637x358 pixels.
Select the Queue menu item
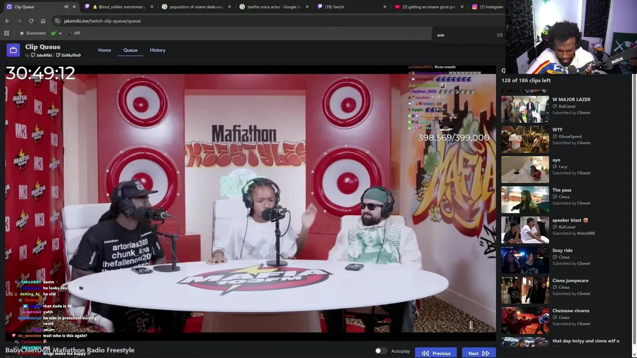click(x=130, y=50)
